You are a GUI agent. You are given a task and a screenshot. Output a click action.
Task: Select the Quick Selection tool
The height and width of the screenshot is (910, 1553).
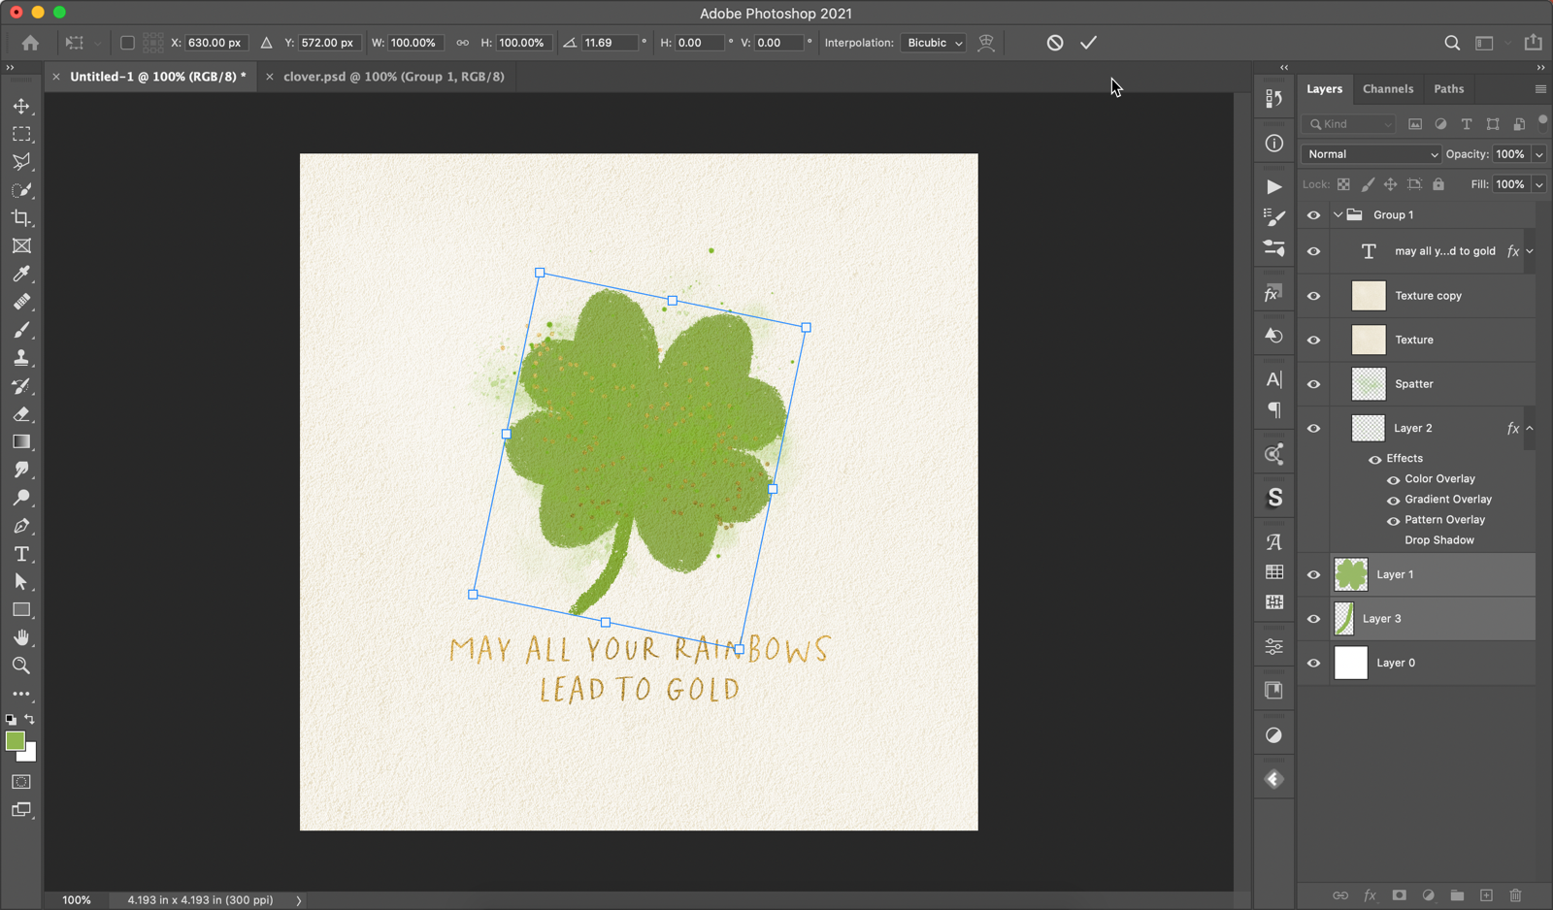(21, 190)
